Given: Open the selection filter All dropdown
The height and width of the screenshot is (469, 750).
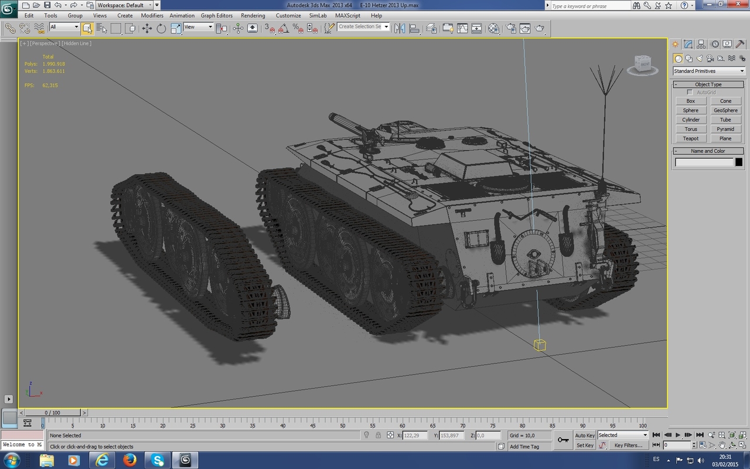Looking at the screenshot, I should [x=64, y=26].
